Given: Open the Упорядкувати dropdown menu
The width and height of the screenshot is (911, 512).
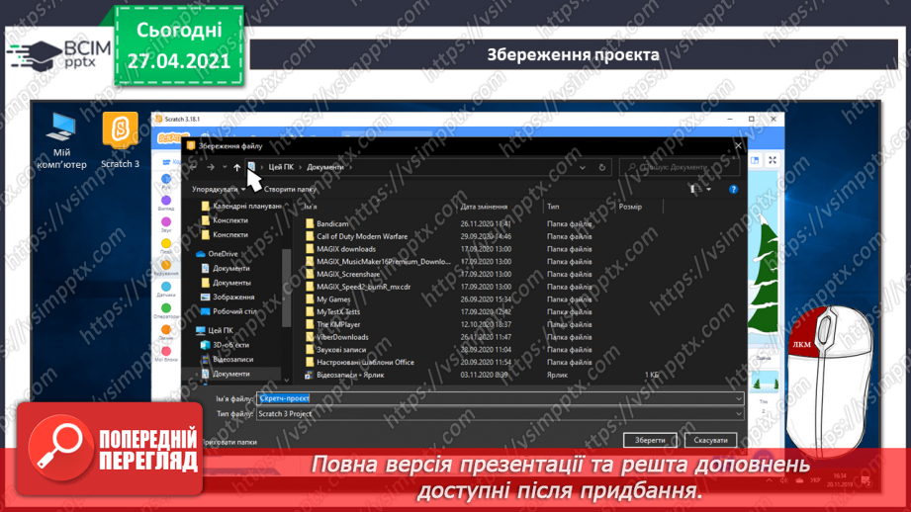Looking at the screenshot, I should (219, 189).
